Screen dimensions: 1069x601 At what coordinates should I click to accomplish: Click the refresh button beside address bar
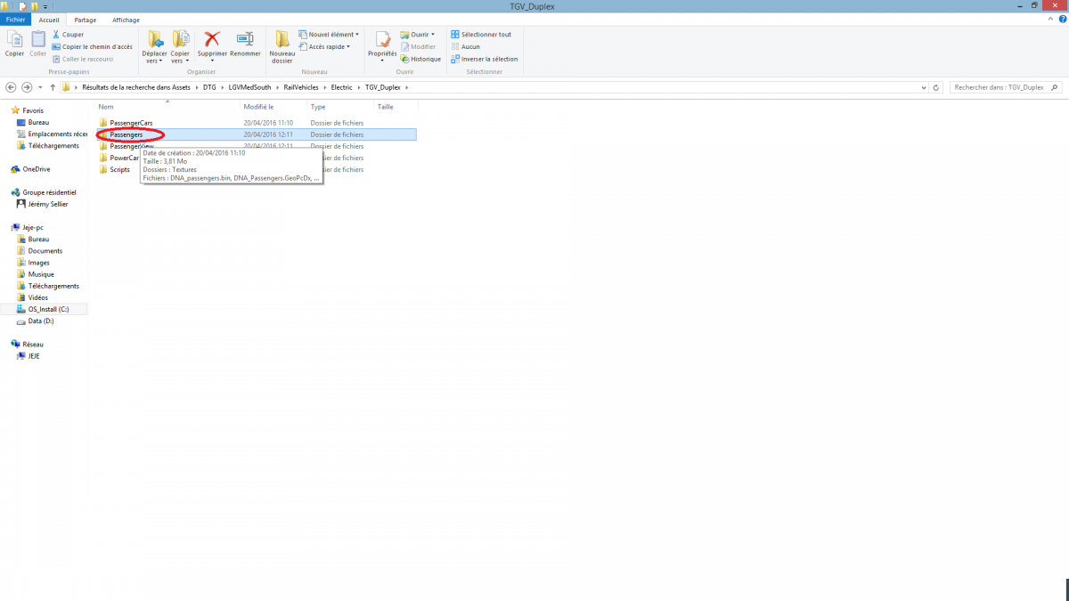(x=936, y=87)
